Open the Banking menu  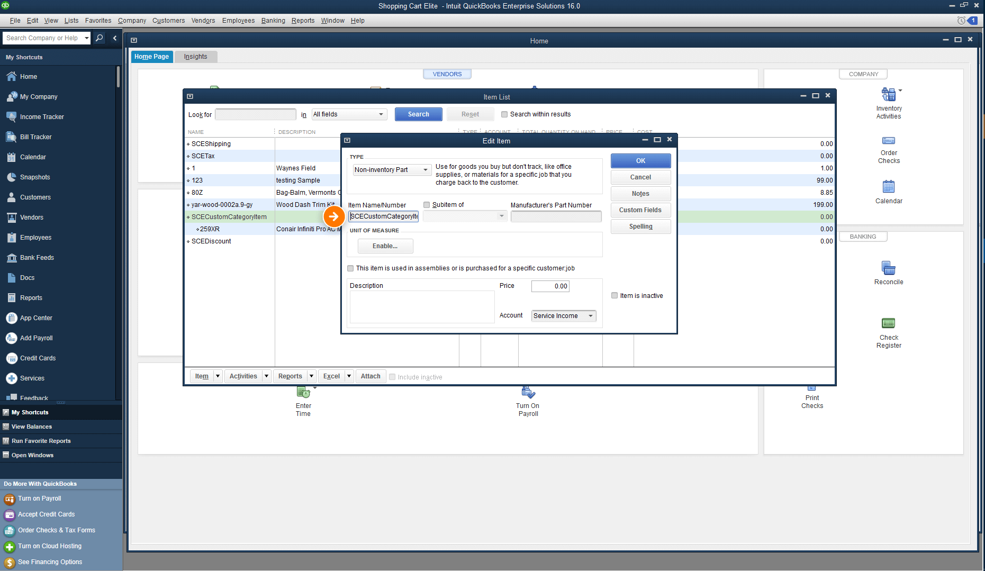coord(273,21)
